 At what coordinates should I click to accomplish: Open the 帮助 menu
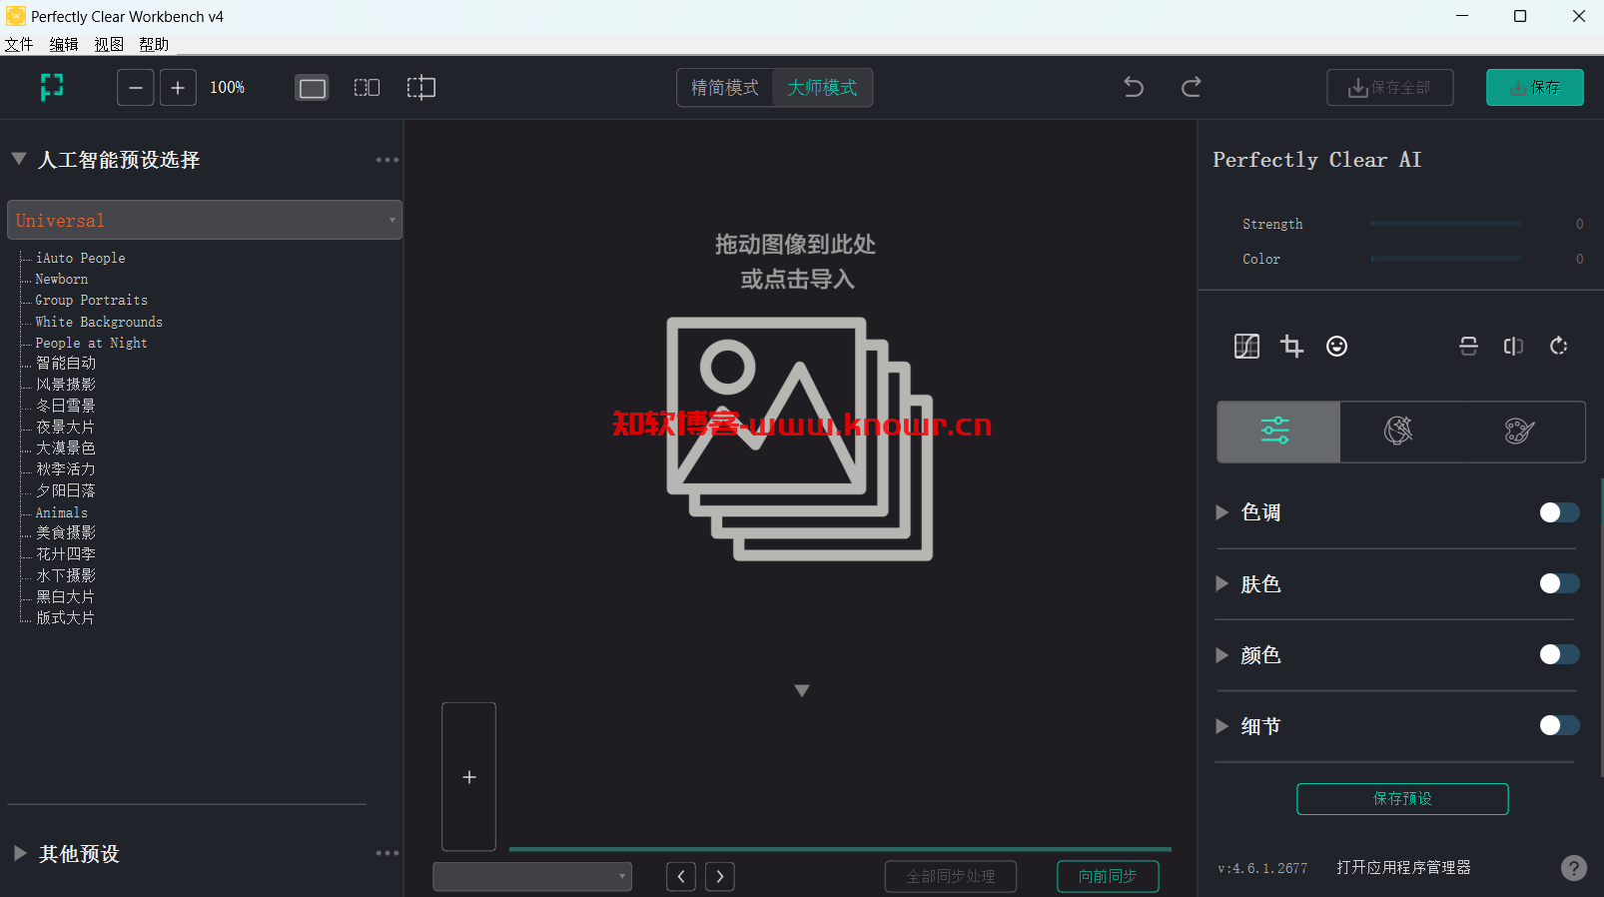pos(154,44)
